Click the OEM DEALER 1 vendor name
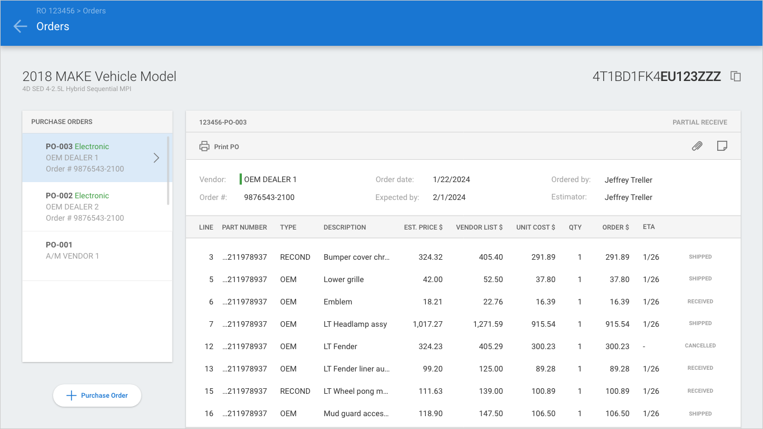The width and height of the screenshot is (763, 429). [x=270, y=179]
